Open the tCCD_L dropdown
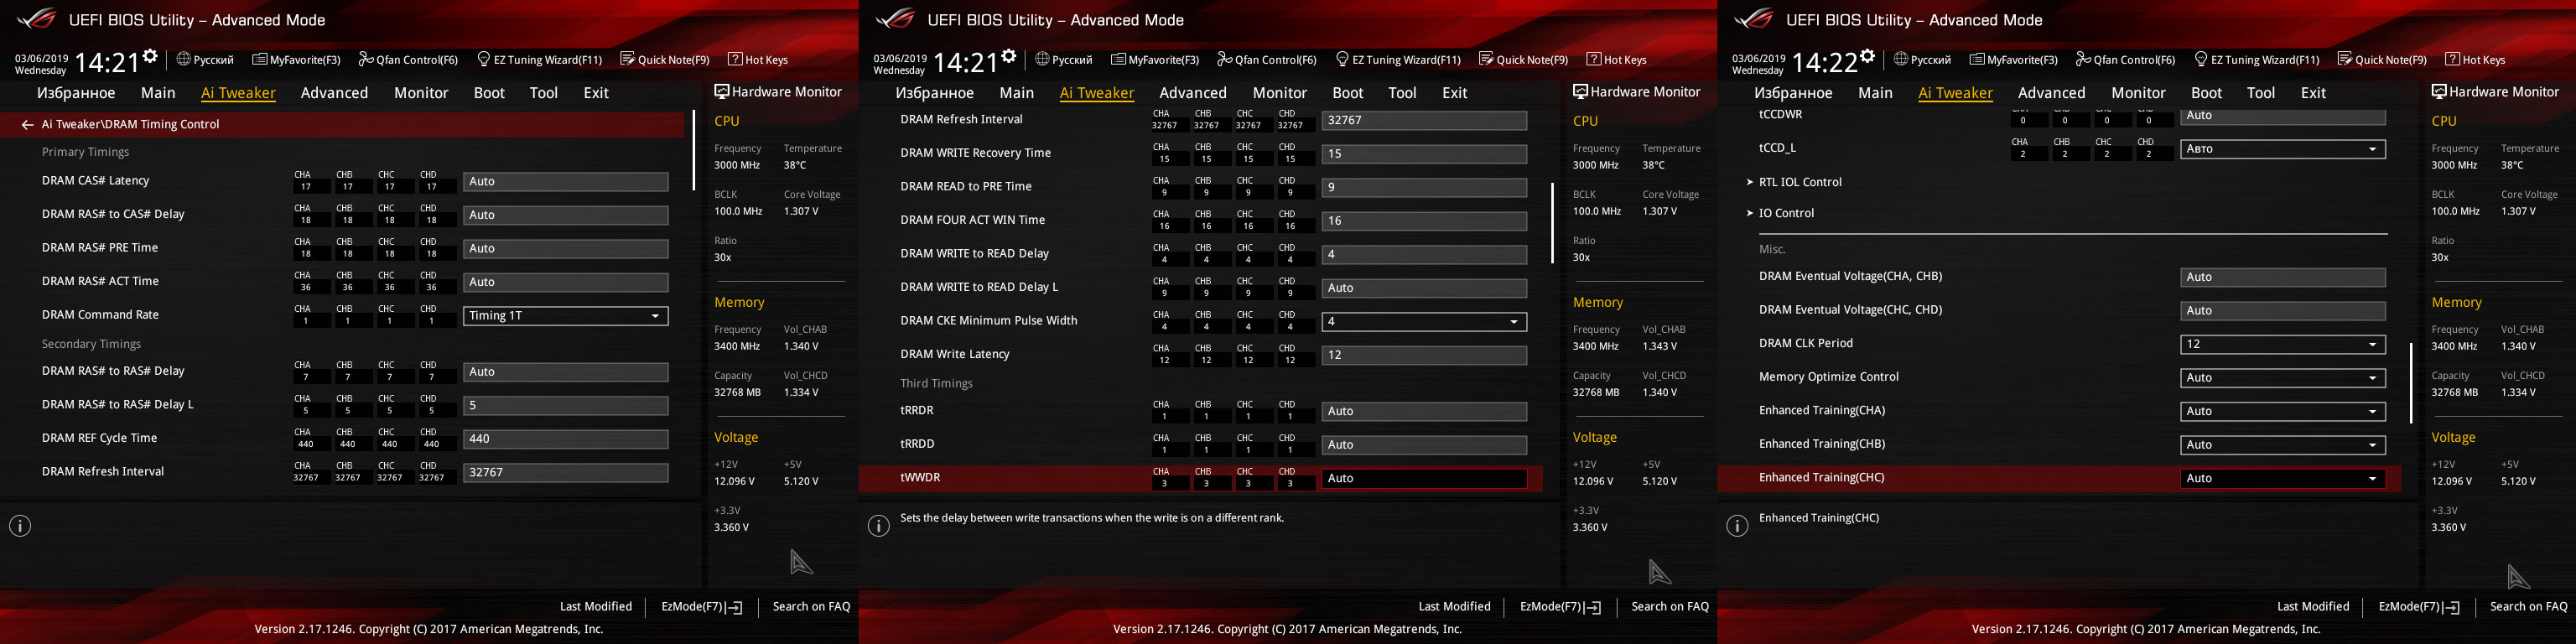This screenshot has height=644, width=2576. 2283,149
